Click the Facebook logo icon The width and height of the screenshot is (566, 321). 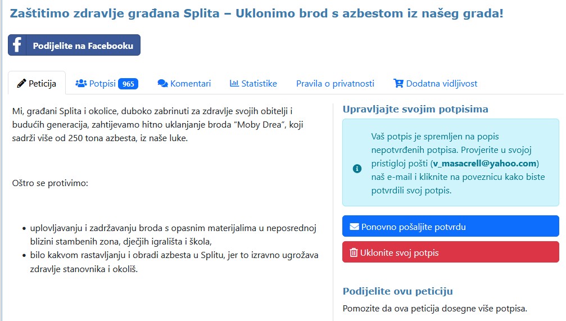click(17, 45)
